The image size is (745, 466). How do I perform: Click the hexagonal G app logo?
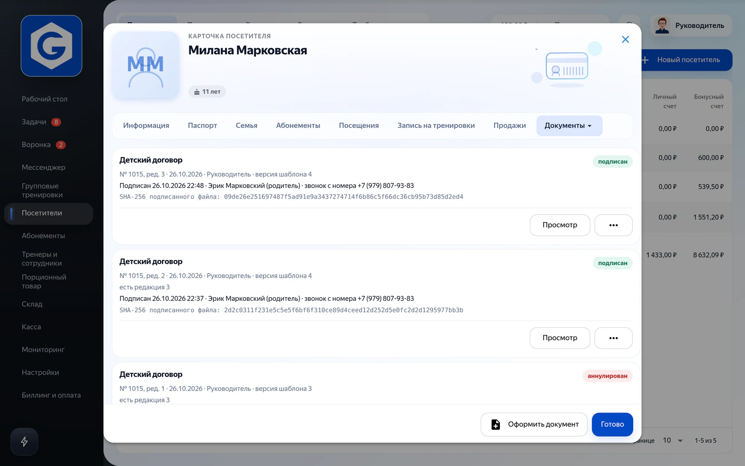[51, 46]
